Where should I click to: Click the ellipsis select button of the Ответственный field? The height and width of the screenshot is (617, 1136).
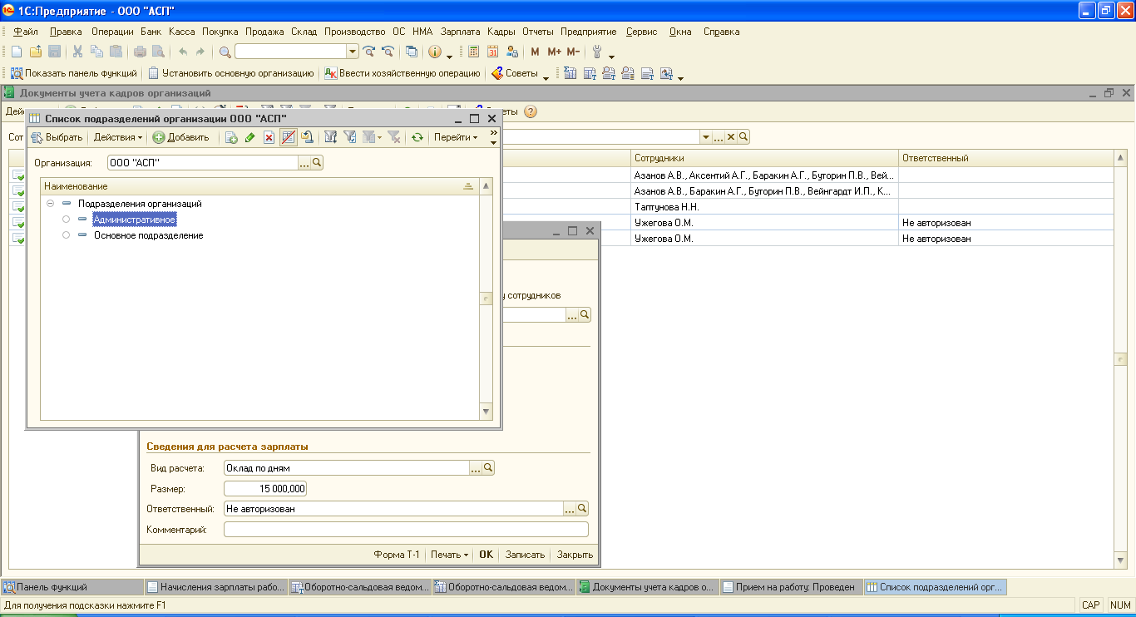tap(570, 509)
